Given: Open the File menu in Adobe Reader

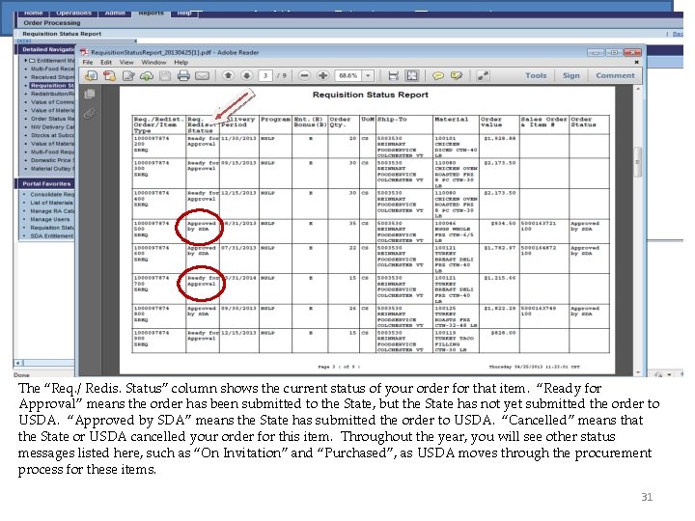Looking at the screenshot, I should [x=88, y=63].
